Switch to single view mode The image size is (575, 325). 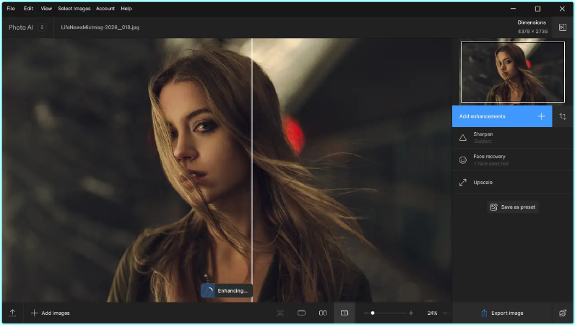(x=301, y=313)
